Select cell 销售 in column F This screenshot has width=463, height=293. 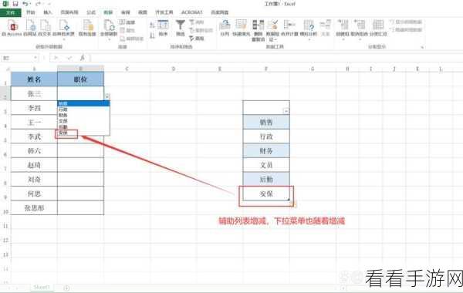(x=266, y=122)
